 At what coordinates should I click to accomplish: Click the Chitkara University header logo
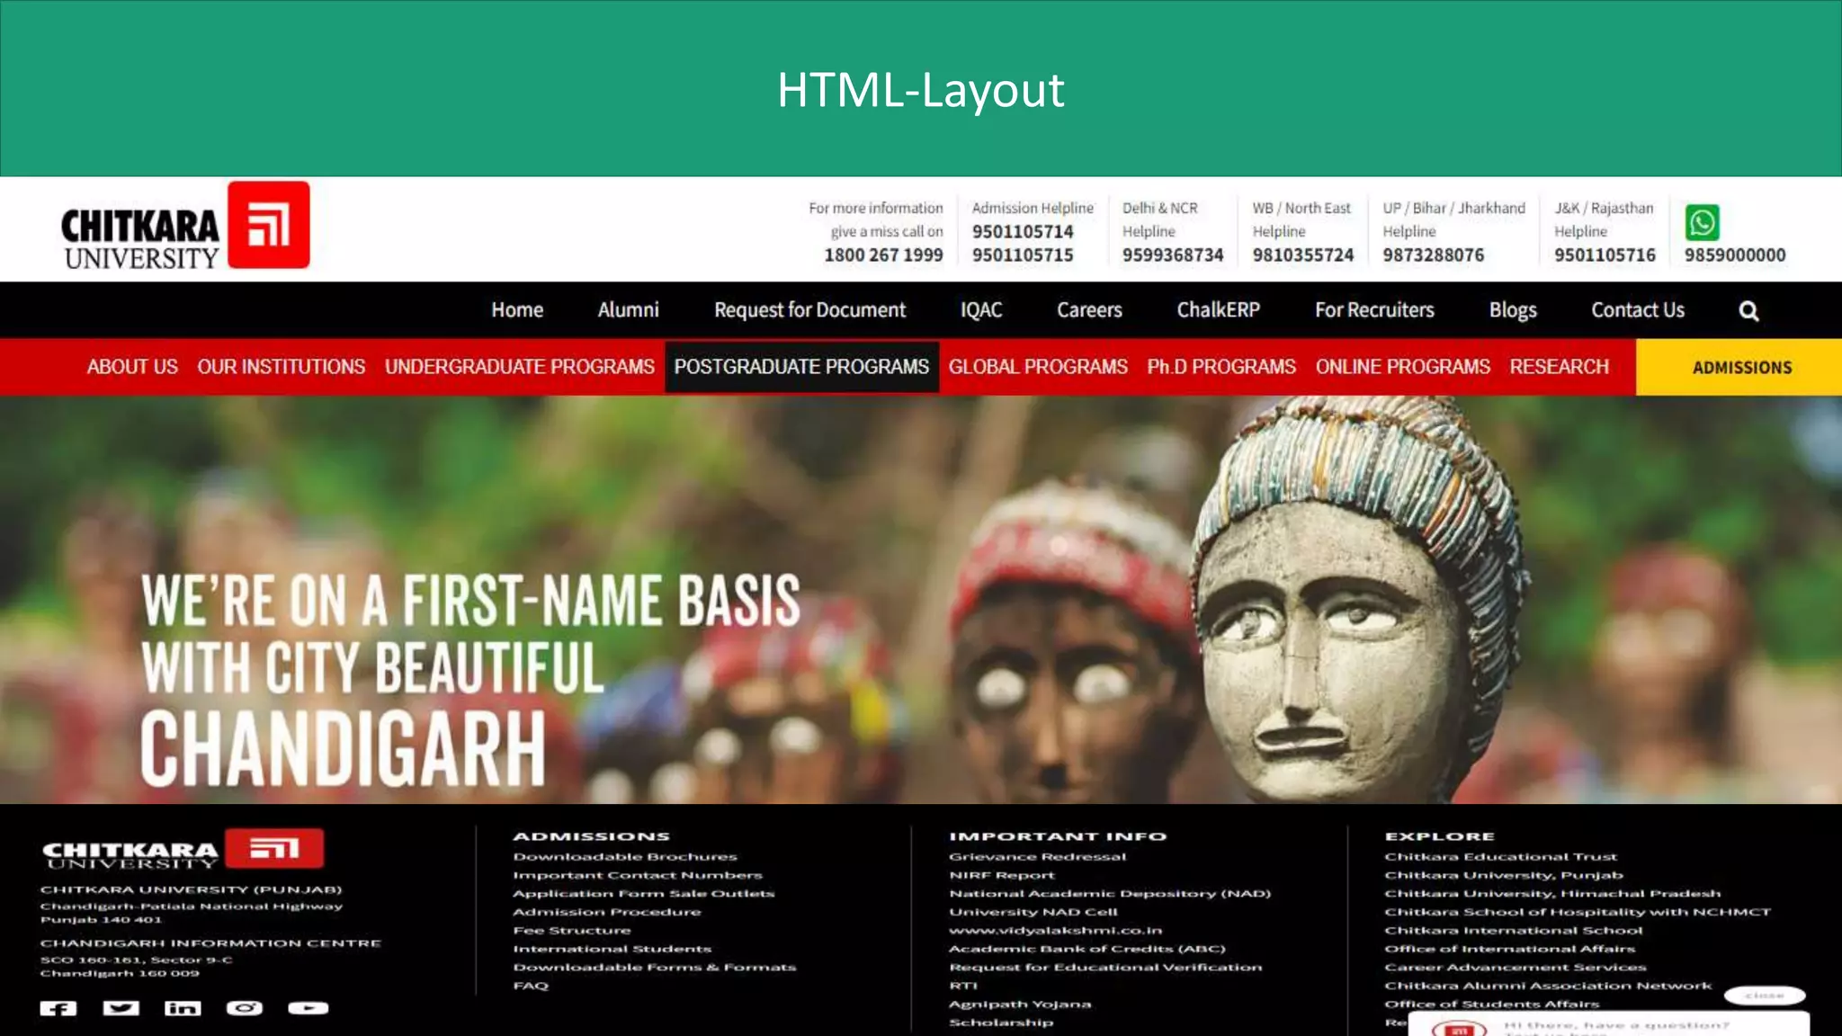click(x=185, y=226)
